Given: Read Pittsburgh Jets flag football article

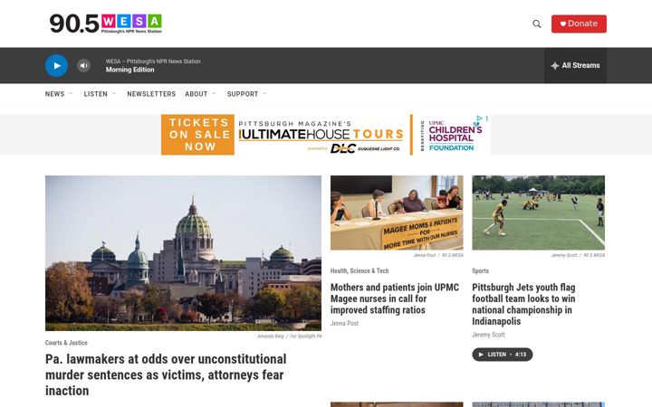Looking at the screenshot, I should 523,304.
